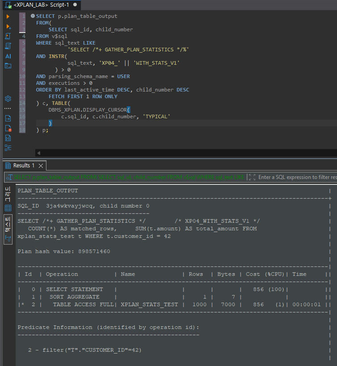Open the AI assistant icon
The image size is (337, 366).
click(x=8, y=56)
